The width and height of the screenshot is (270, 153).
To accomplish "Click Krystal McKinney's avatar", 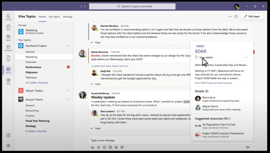I will click(x=83, y=95).
